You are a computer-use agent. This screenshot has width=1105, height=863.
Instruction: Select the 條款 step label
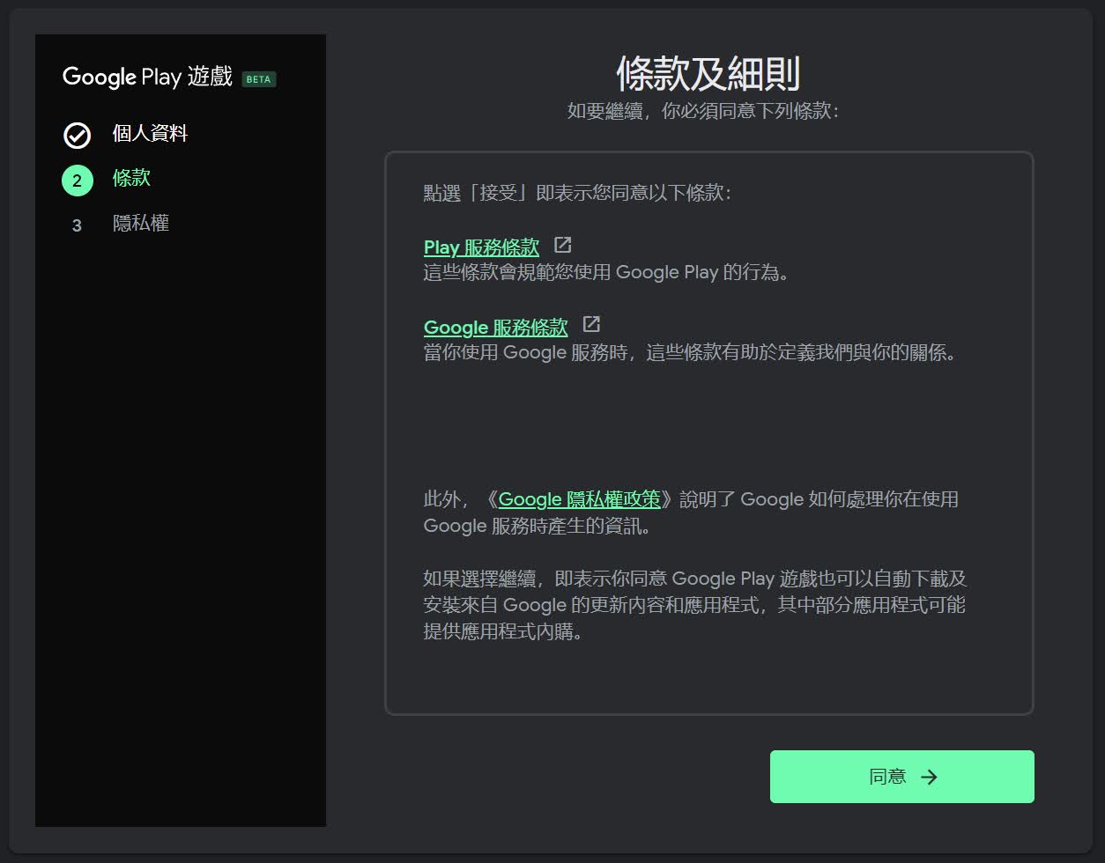tap(131, 178)
